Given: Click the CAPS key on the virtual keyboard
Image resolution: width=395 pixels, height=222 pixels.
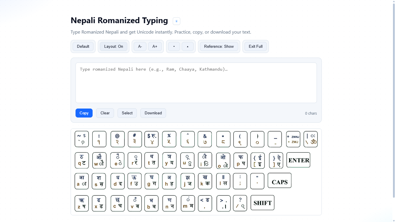Looking at the screenshot, I should 279,181.
